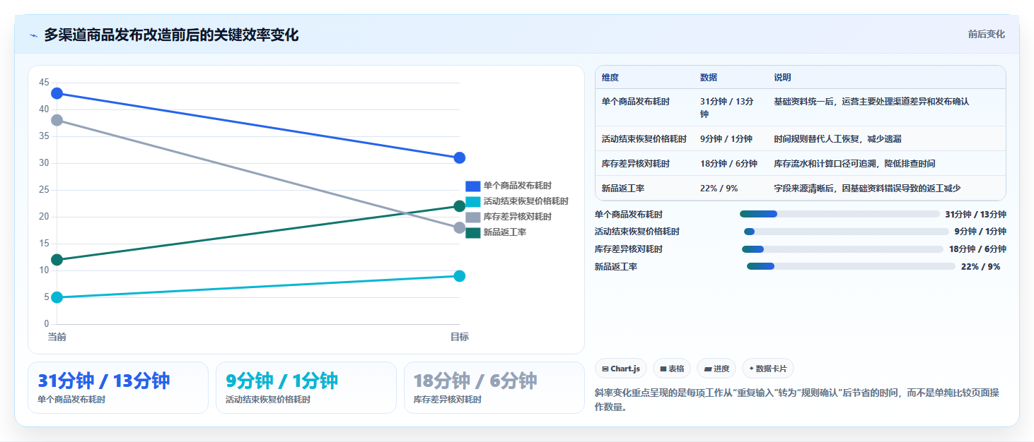1034x442 pixels.
Task: Click the 数据卡片 chip
Action: point(768,369)
